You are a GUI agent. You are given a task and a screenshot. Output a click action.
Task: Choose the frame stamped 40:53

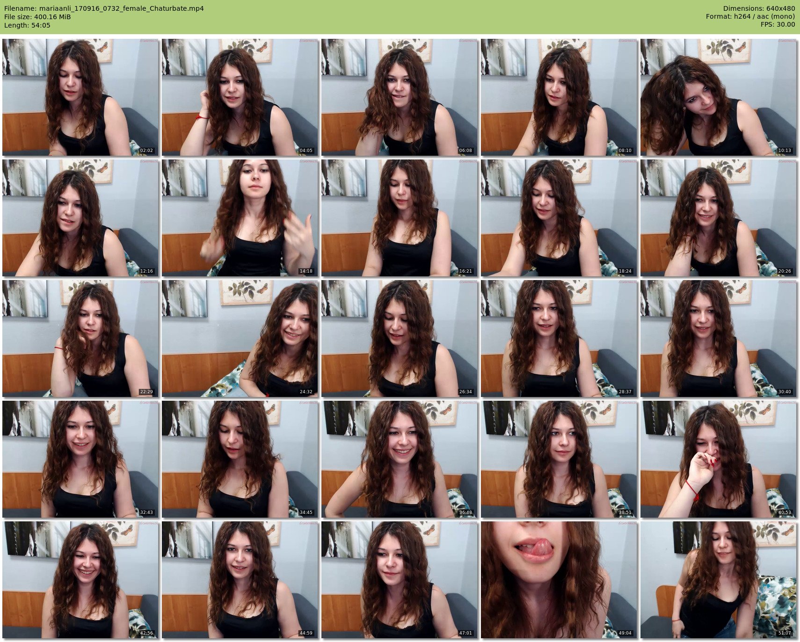pyautogui.click(x=719, y=459)
